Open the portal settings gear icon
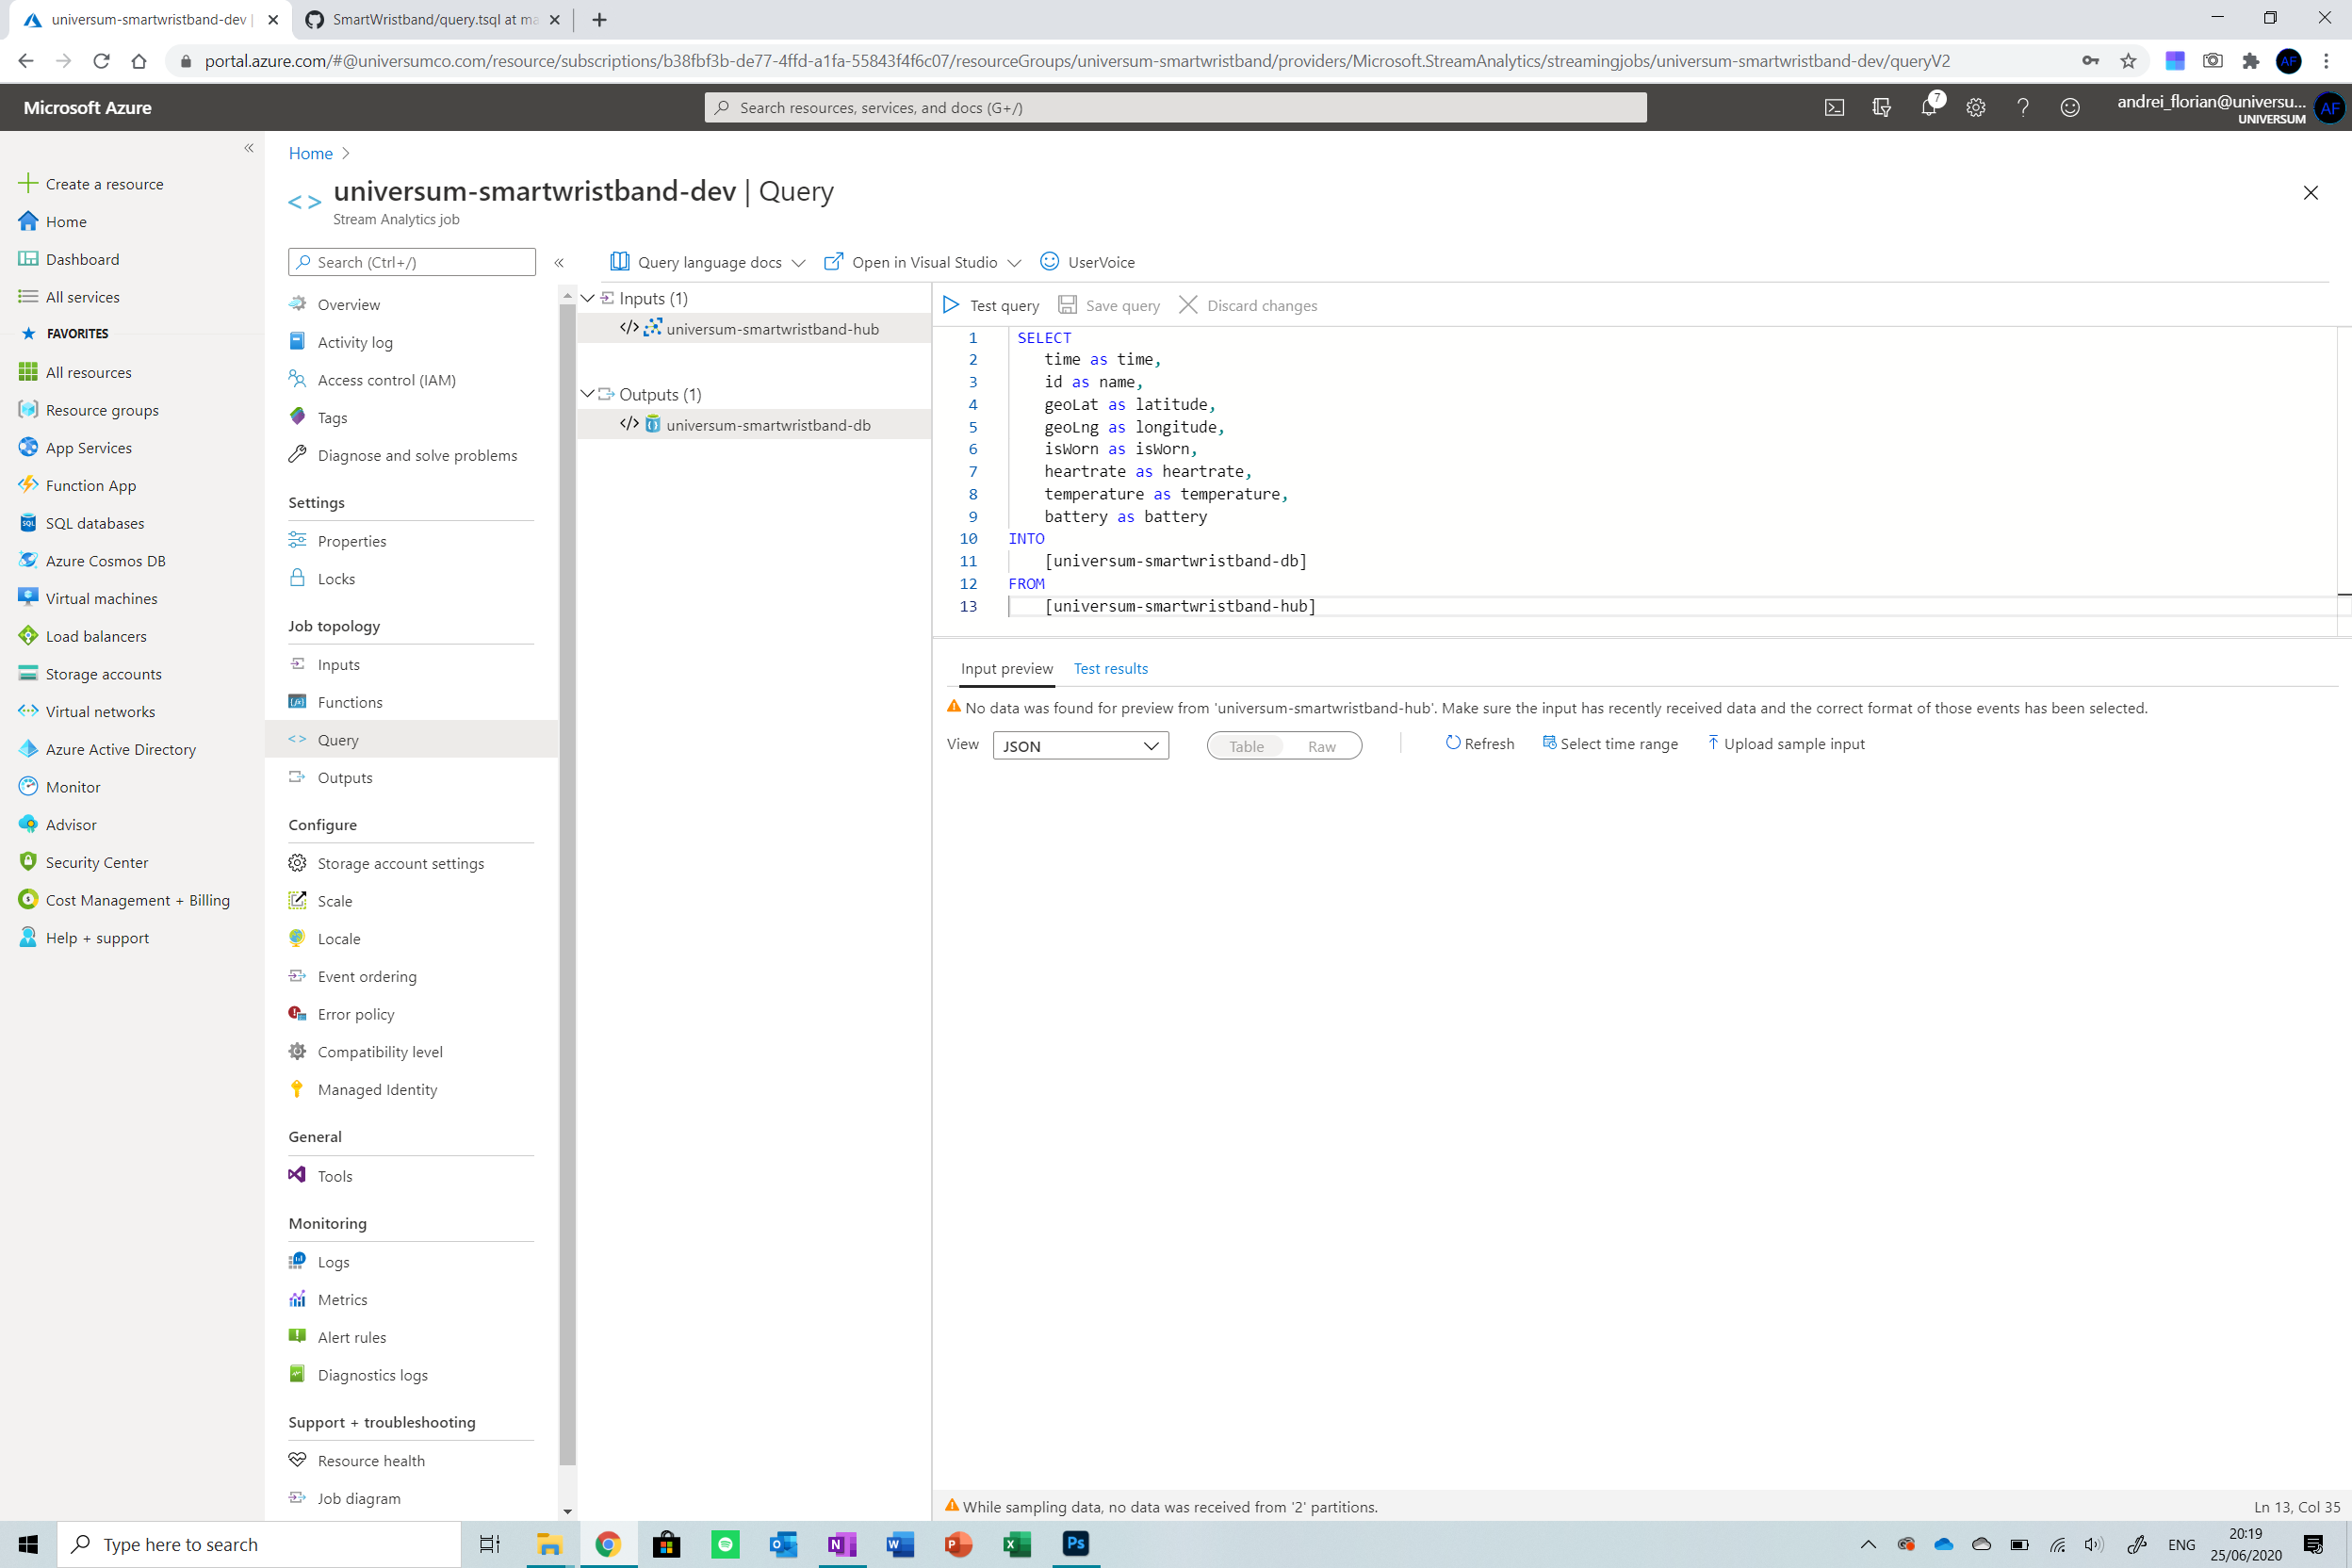 coord(1975,107)
